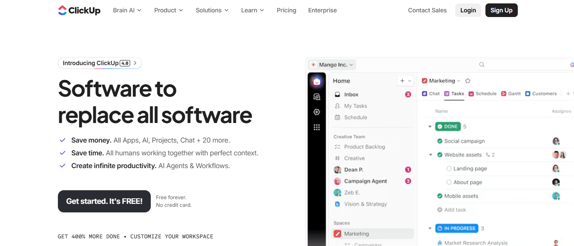
Task: Click the hexagon icon in the black sidebar
Action: pyautogui.click(x=316, y=112)
